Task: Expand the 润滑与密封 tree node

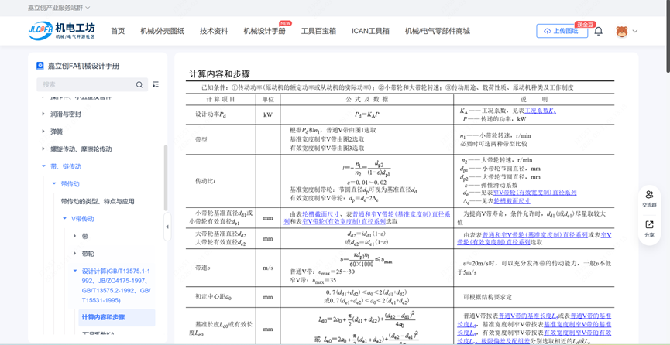Action: coord(43,114)
